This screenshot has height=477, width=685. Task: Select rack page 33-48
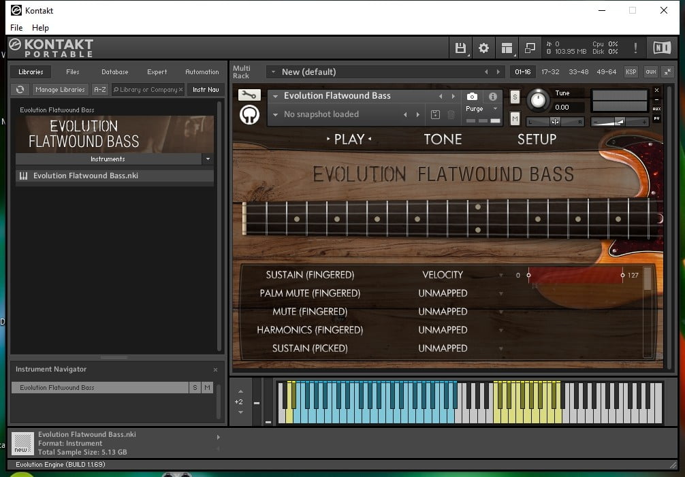tap(578, 72)
